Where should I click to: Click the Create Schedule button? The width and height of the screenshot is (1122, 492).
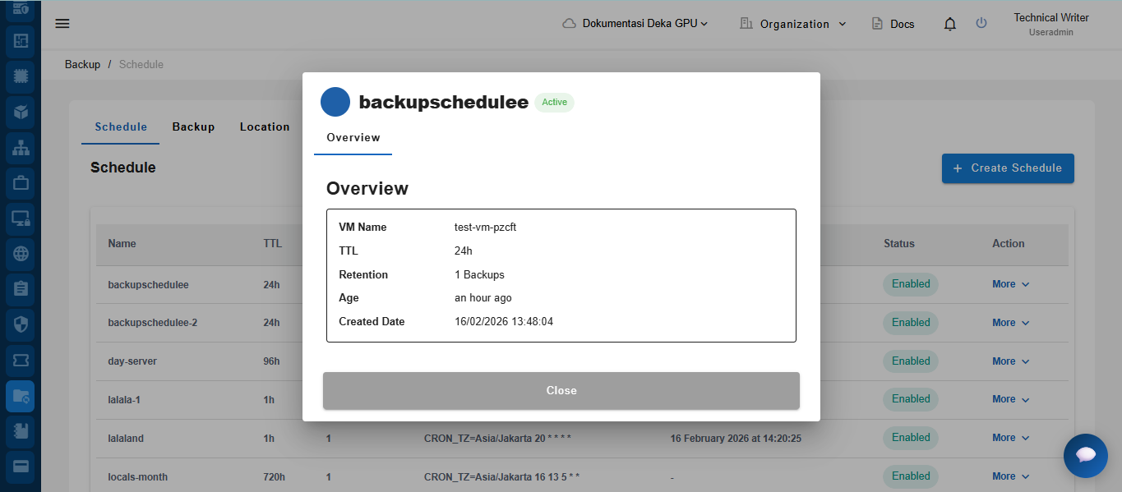[x=1007, y=168]
